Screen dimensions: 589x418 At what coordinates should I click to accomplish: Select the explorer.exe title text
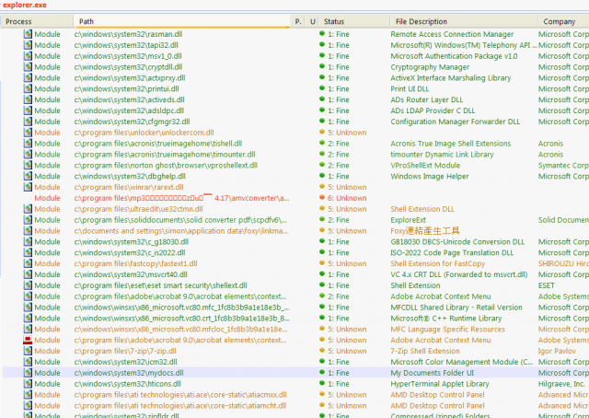[x=25, y=6]
